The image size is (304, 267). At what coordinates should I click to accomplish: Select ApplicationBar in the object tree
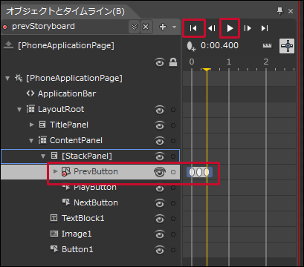click(x=67, y=93)
